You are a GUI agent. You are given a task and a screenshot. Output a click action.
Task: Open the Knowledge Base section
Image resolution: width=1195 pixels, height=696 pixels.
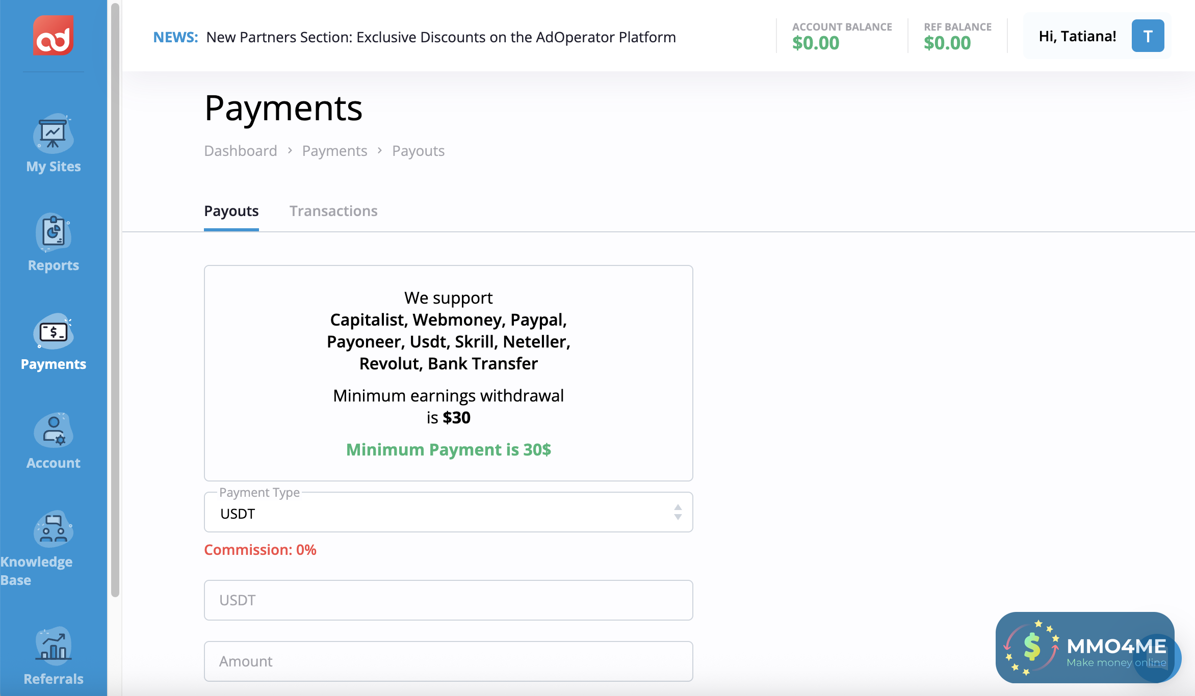53,530
